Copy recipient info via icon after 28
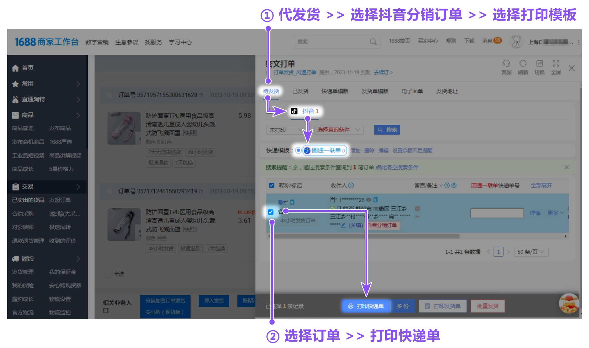 pyautogui.click(x=375, y=200)
